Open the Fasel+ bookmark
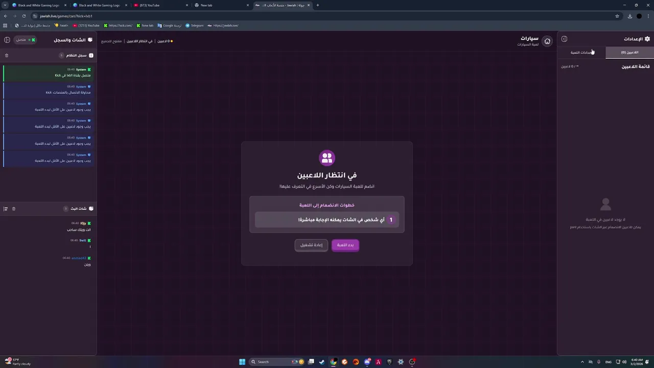 [61, 26]
